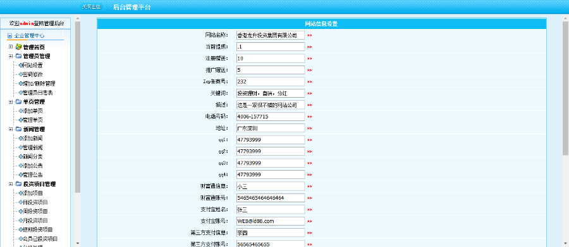
Task: Toggle the 管理员管理 tree expander
Action: point(11,56)
